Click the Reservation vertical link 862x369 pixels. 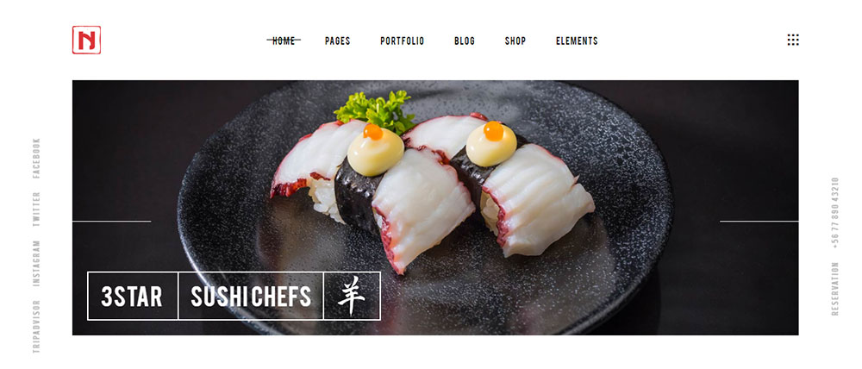[x=835, y=289]
